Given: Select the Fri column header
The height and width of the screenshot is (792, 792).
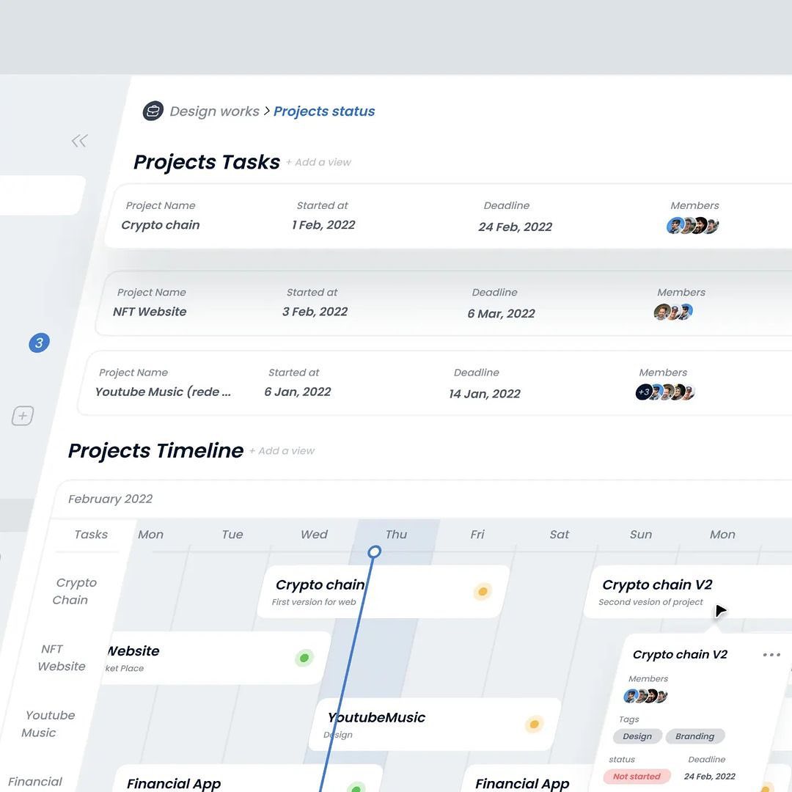Looking at the screenshot, I should click(477, 535).
